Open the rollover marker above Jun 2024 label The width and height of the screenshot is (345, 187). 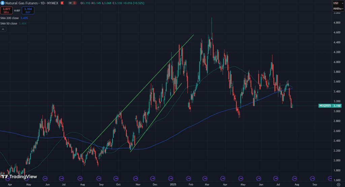45,179
